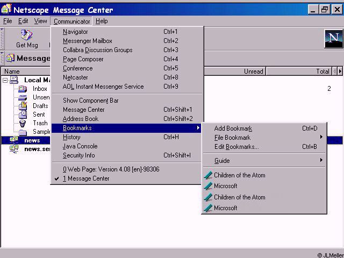
Task: Open the Help menu
Action: click(102, 21)
